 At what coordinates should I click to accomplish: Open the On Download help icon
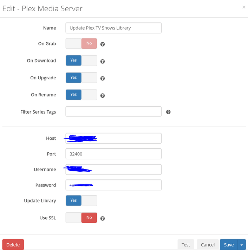pos(103,61)
